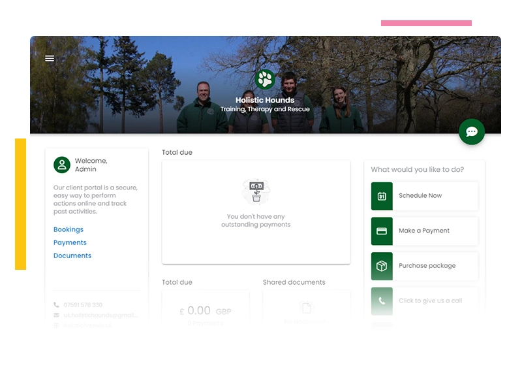Image resolution: width=522 pixels, height=392 pixels.
Task: Click the 'Our client portal is a secure' description
Action: pyautogui.click(x=95, y=199)
